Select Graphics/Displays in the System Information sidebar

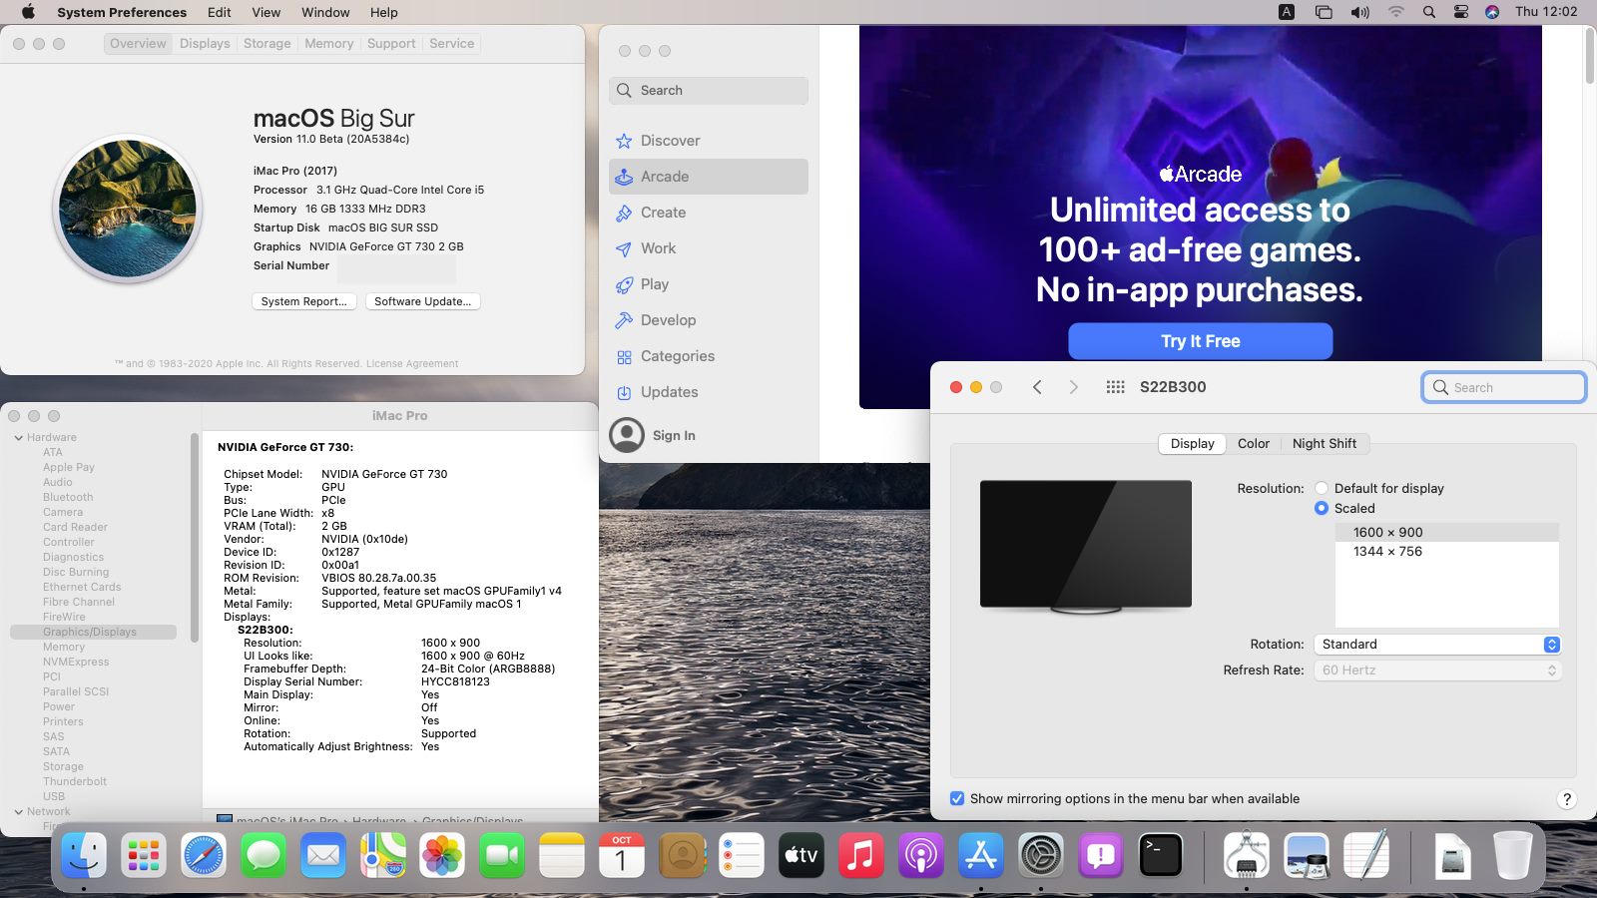tap(93, 632)
